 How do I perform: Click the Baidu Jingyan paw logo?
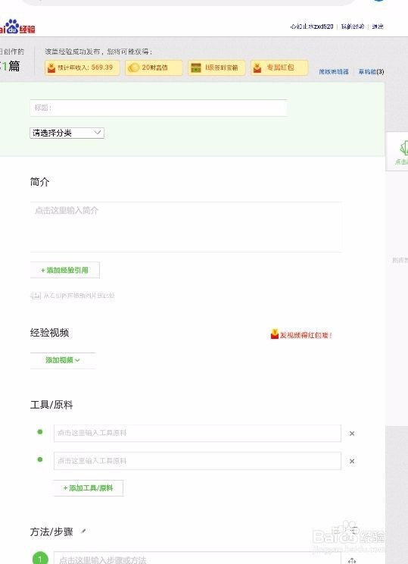click(17, 27)
